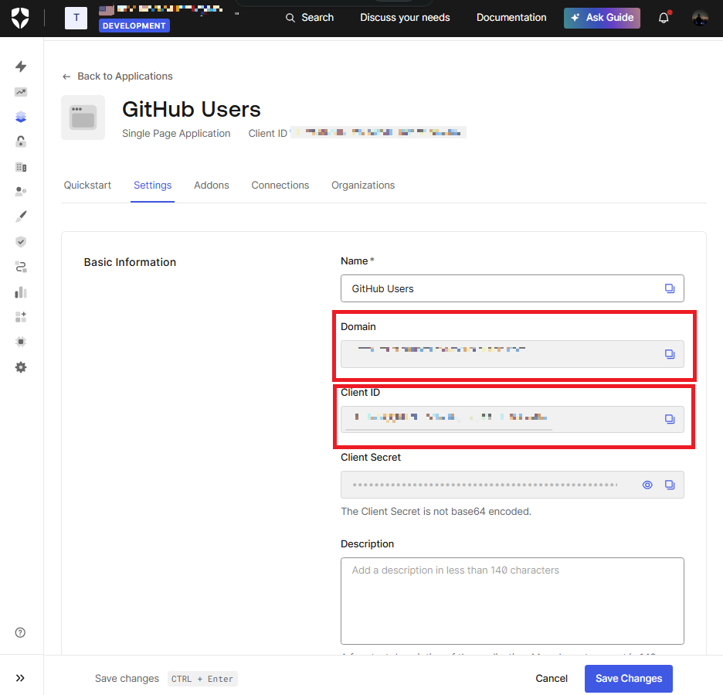Click the Single Page Application label
The width and height of the screenshot is (723, 695).
coord(176,134)
